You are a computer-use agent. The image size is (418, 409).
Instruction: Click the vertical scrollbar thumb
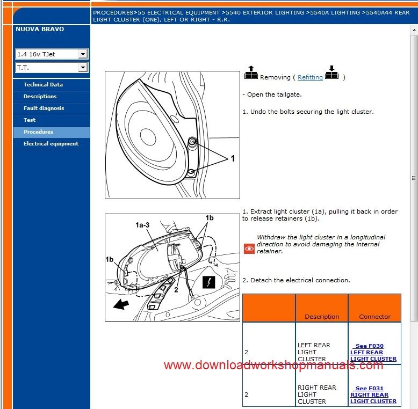[414, 178]
